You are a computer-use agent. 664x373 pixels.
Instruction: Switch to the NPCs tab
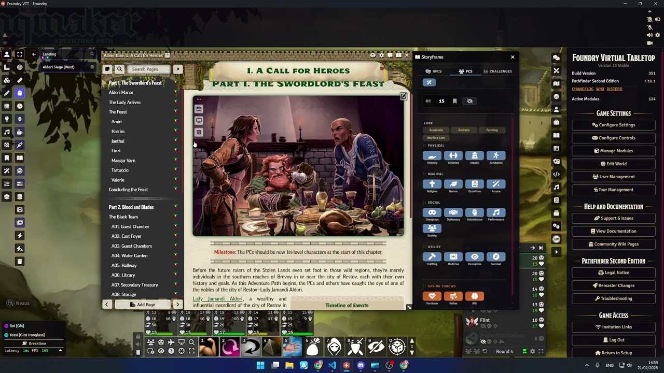(433, 71)
